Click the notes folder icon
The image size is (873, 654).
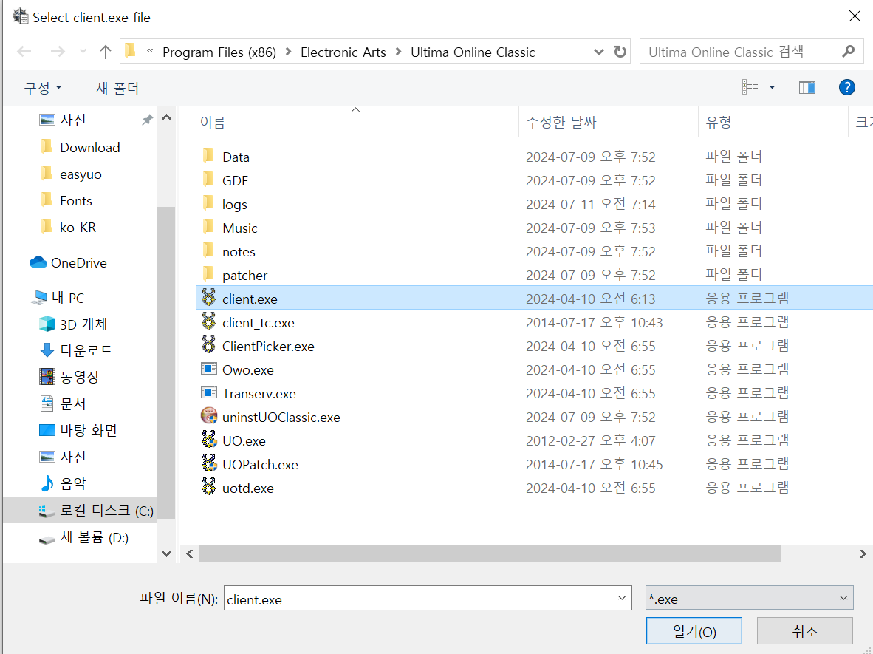pyautogui.click(x=209, y=251)
